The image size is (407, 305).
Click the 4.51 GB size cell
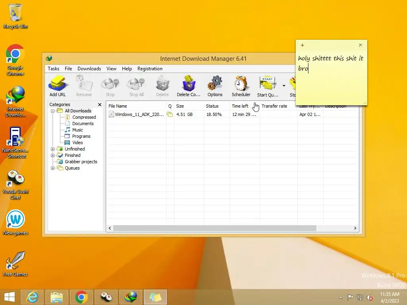(x=184, y=114)
